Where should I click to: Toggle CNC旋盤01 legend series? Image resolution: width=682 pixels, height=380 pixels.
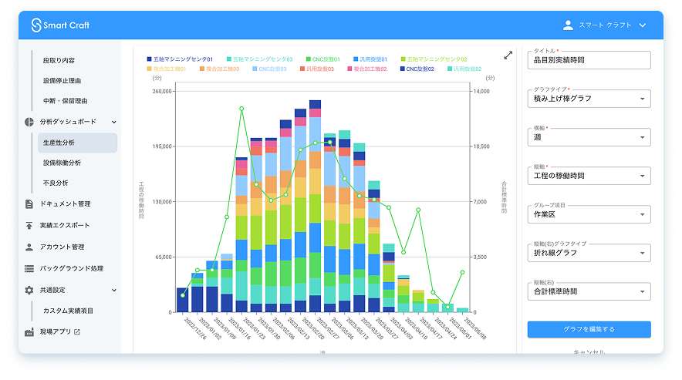pos(323,59)
